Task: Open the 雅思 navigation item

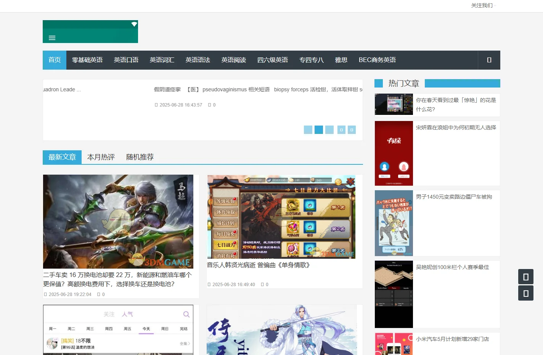Action: 341,60
